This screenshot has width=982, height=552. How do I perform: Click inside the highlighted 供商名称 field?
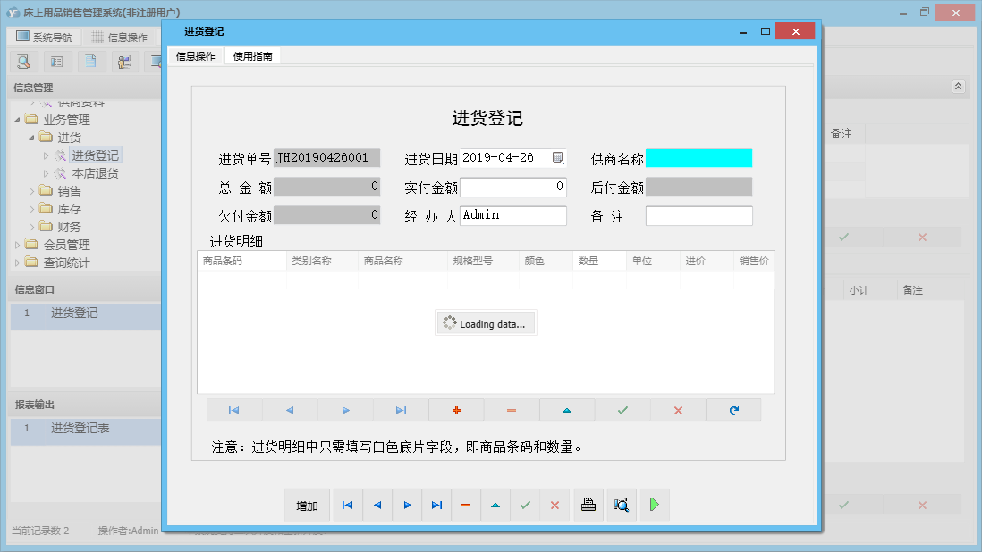pos(700,157)
